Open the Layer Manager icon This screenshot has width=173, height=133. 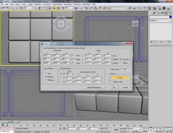point(140,8)
